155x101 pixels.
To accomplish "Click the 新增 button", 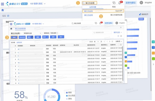I will [x=14, y=37].
